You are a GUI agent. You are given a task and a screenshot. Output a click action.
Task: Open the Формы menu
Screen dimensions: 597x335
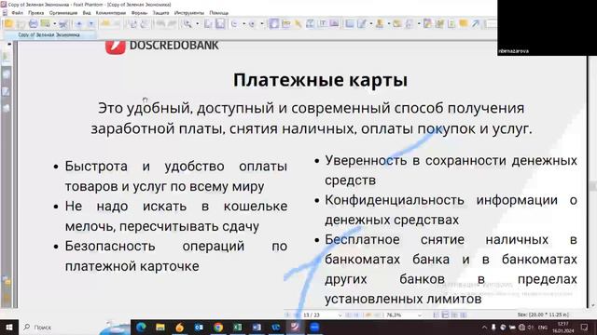(x=139, y=12)
